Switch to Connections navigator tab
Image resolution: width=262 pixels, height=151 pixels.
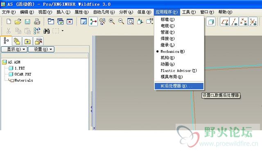coord(38,41)
